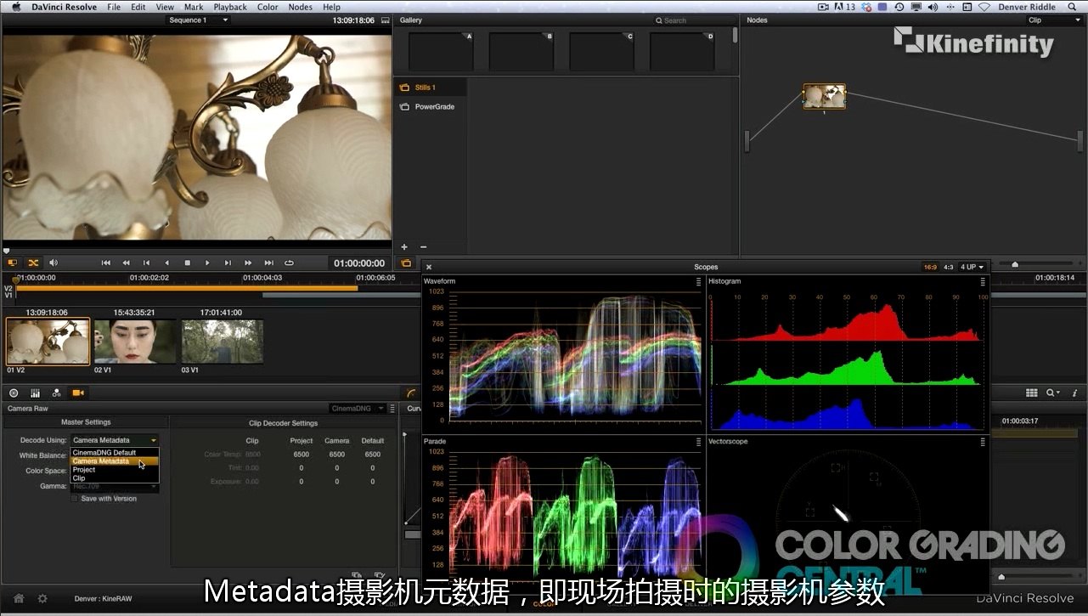Open the Camera Raw palette icon

point(78,393)
